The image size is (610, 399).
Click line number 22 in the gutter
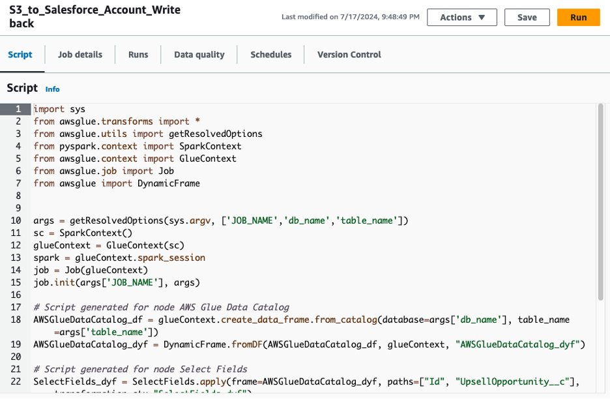tap(16, 381)
